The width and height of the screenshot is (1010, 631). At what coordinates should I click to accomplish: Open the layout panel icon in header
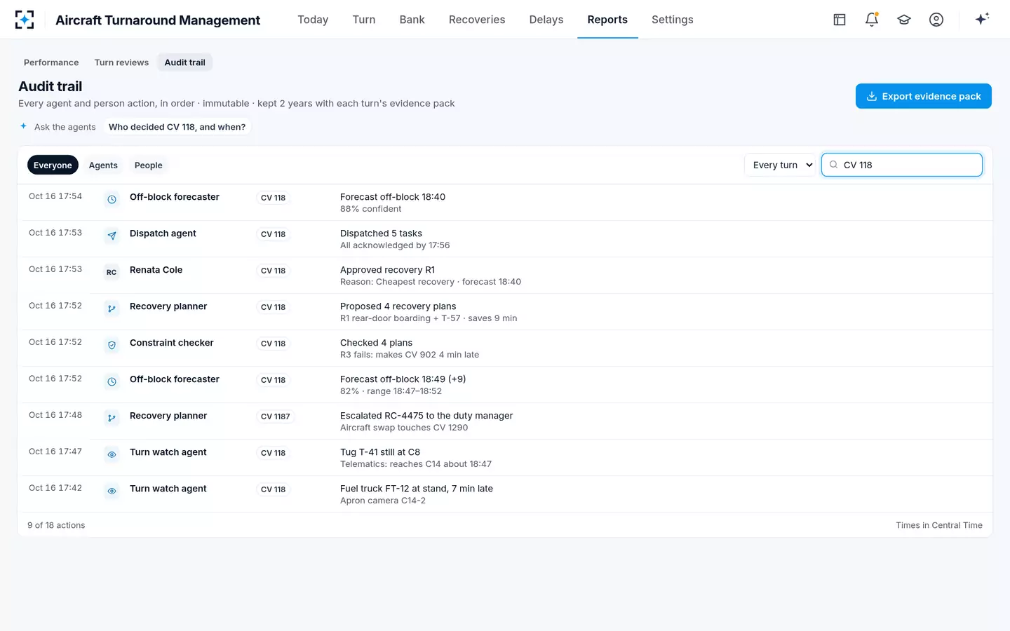[x=840, y=20]
